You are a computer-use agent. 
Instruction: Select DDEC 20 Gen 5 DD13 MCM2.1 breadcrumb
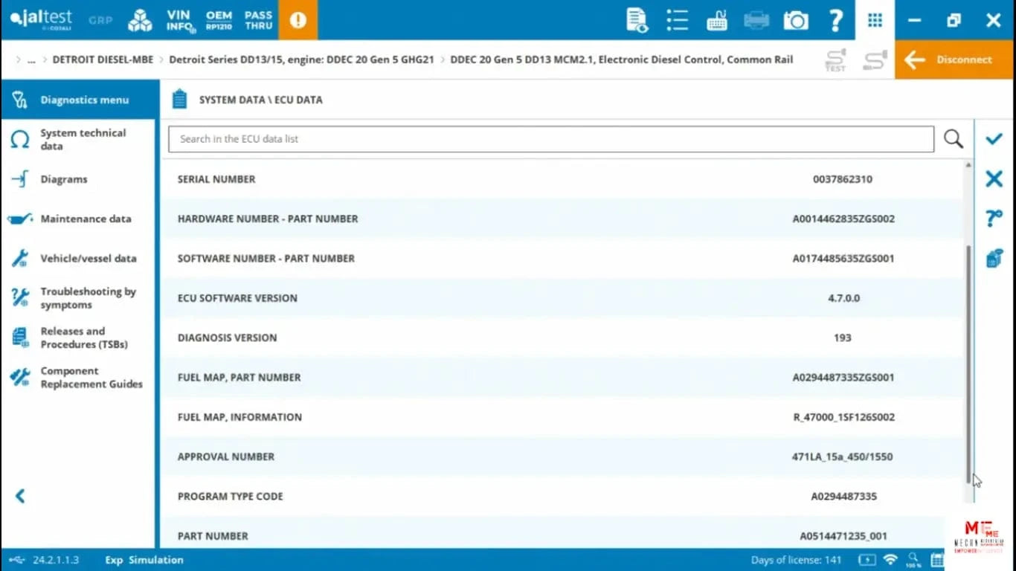(x=621, y=59)
